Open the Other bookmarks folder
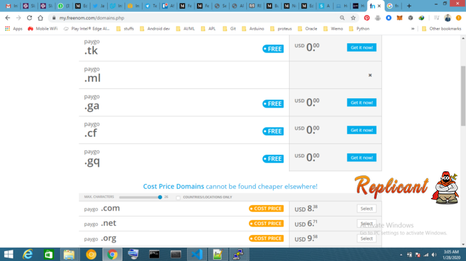The image size is (466, 261). [x=441, y=29]
